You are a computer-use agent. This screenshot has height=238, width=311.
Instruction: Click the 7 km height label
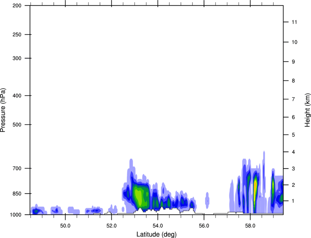293,99
